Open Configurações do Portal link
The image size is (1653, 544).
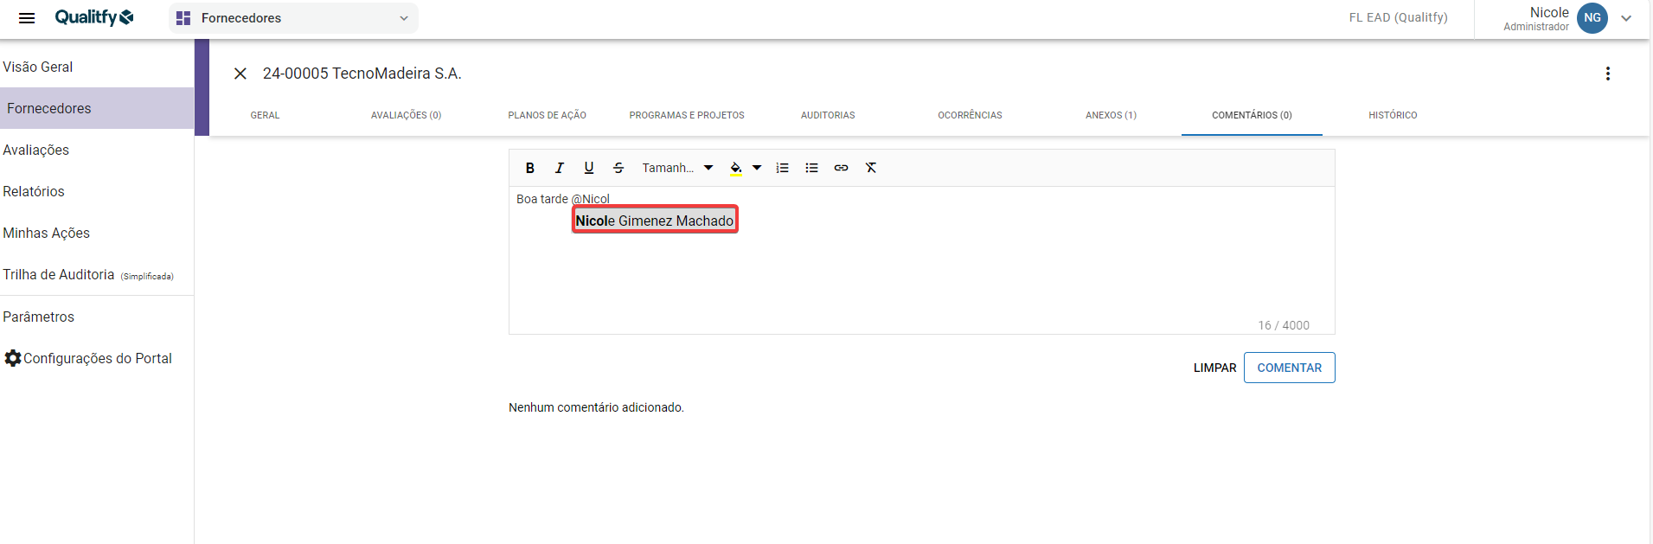[97, 358]
